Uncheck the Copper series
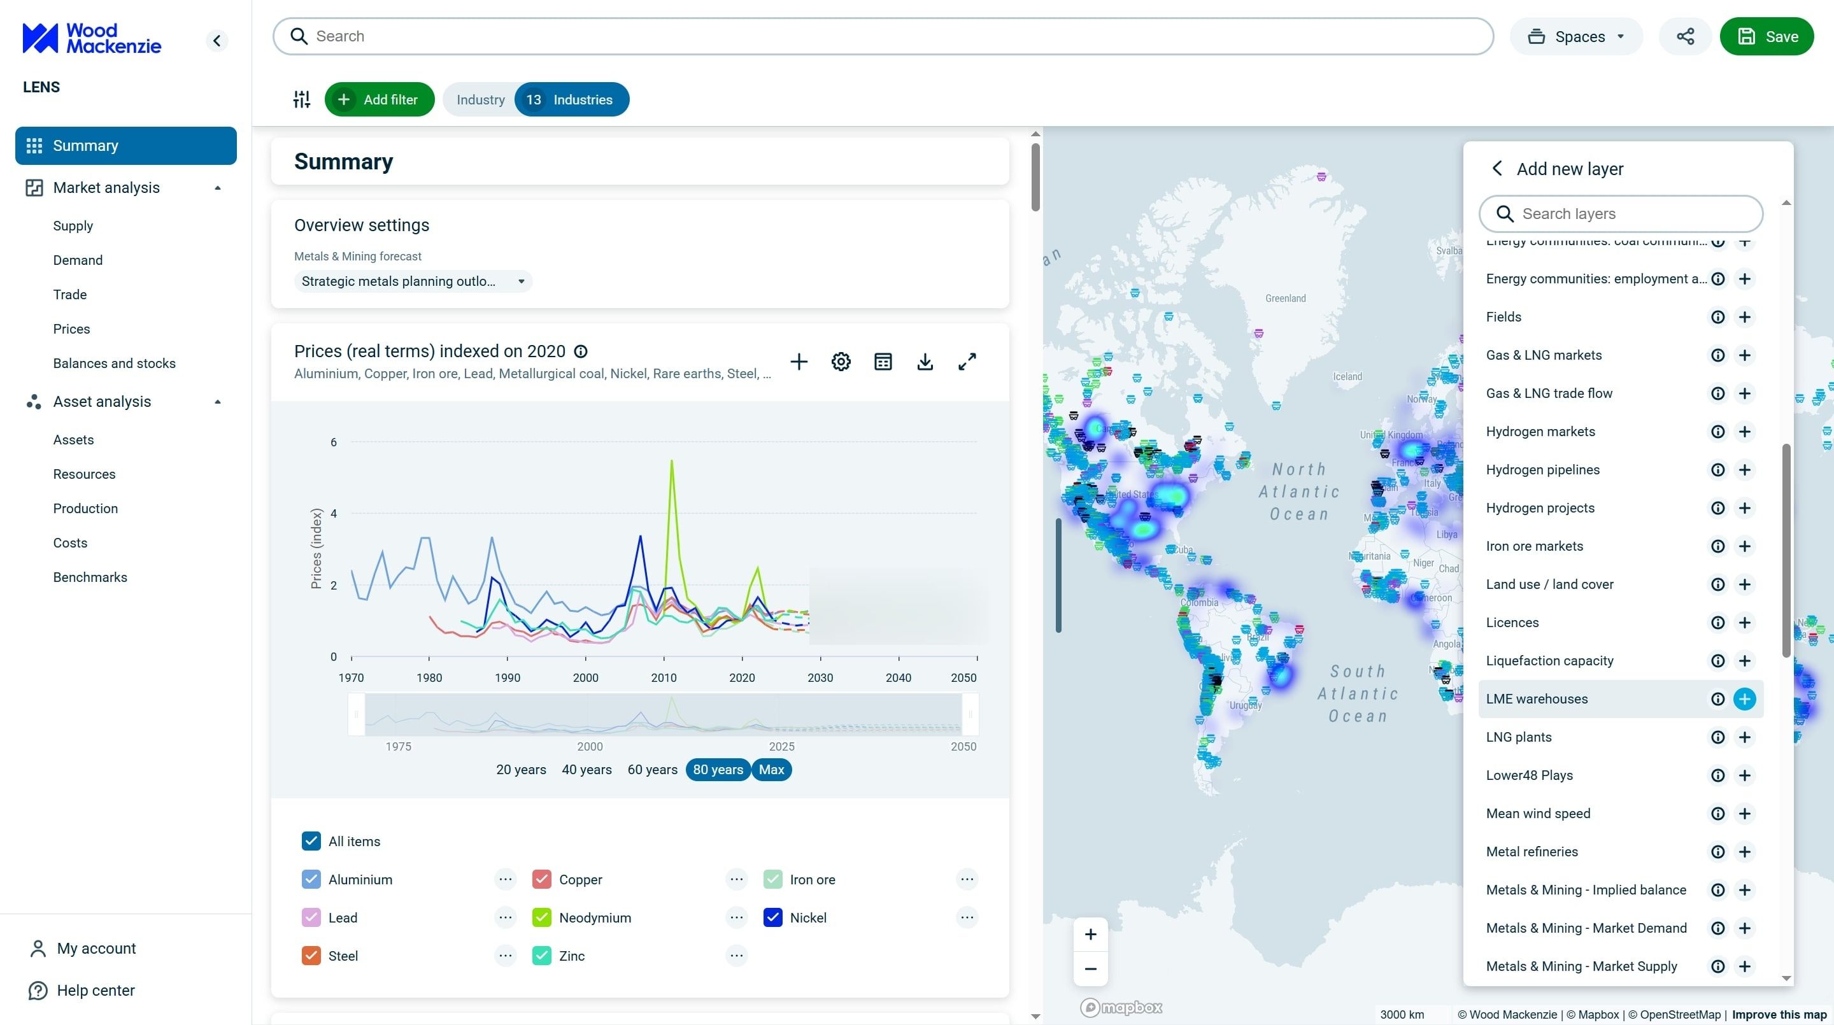 [x=542, y=880]
